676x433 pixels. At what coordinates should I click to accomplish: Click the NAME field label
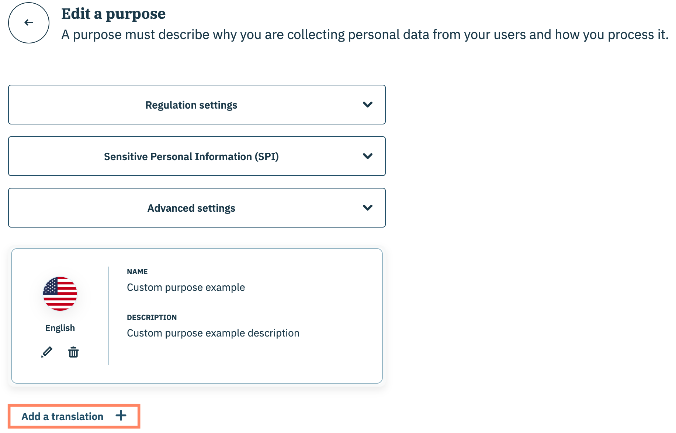[x=137, y=272]
